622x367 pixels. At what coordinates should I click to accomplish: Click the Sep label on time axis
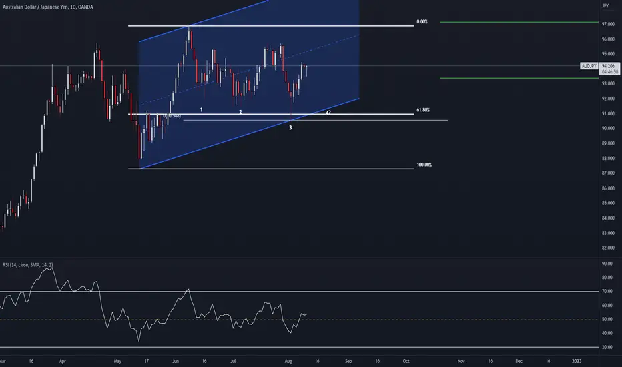coord(348,362)
